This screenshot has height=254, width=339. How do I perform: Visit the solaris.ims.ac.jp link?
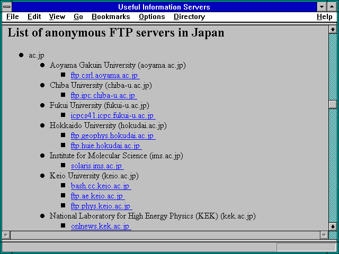tap(97, 166)
